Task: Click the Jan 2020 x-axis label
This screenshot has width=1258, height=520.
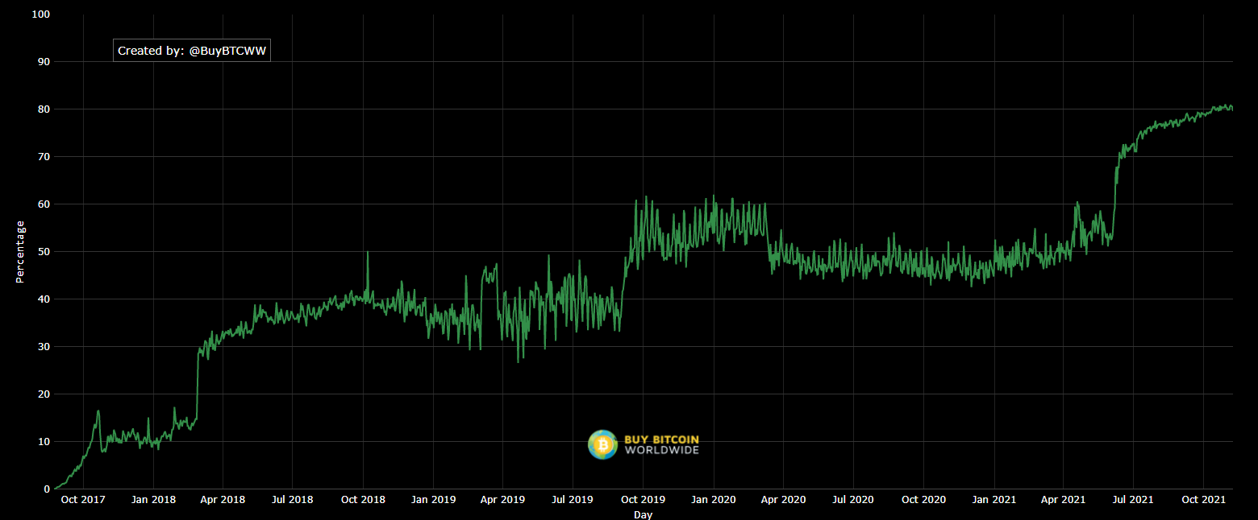Action: coord(713,500)
